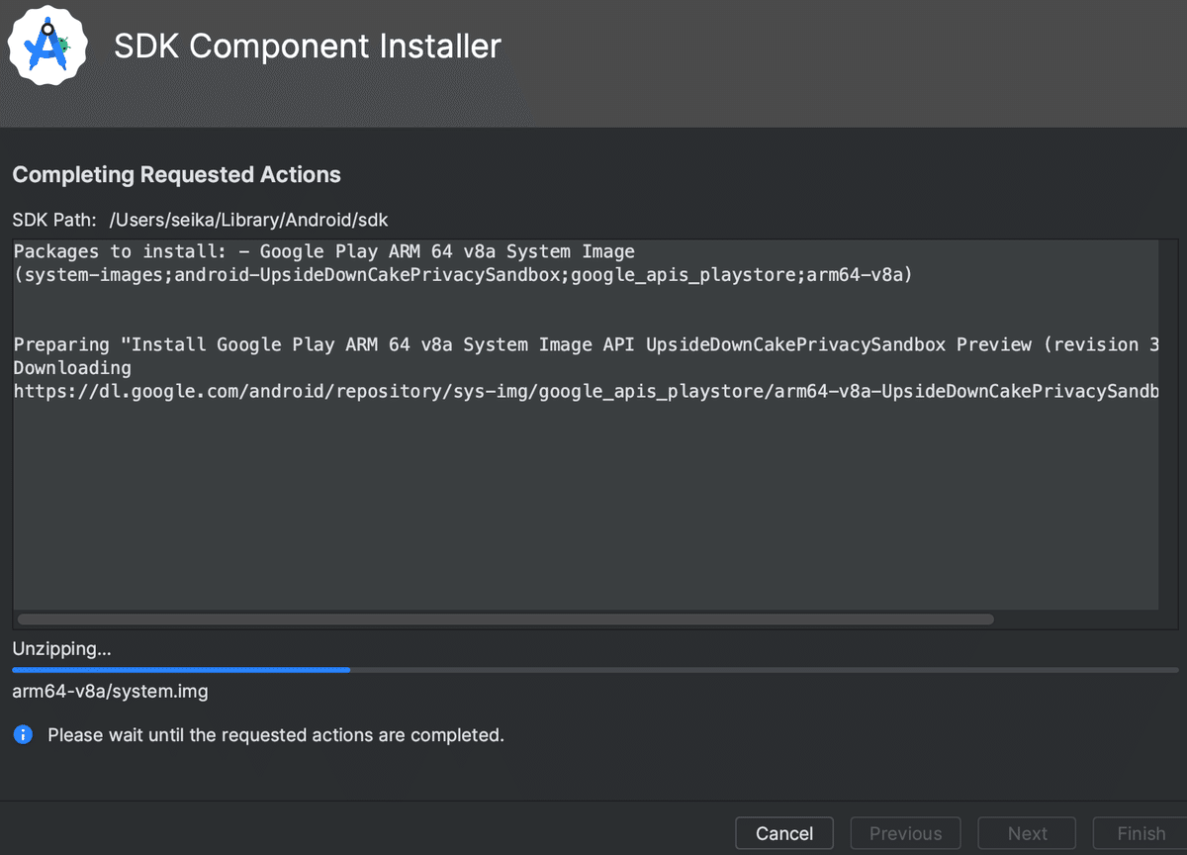The height and width of the screenshot is (855, 1187).
Task: Click the disabled Previous button
Action: coord(905,833)
